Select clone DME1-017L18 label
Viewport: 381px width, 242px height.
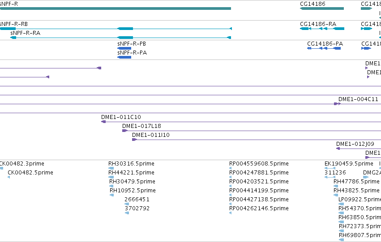(x=141, y=126)
